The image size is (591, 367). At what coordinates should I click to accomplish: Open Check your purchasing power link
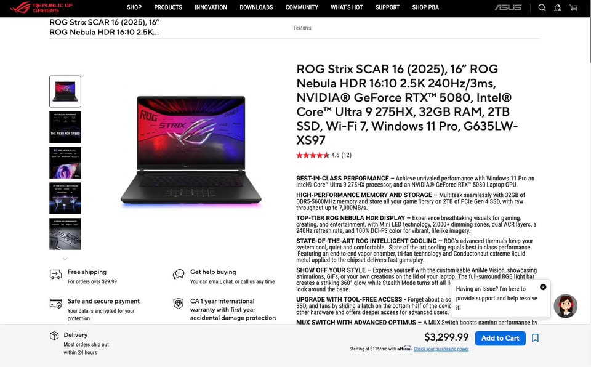(x=441, y=349)
